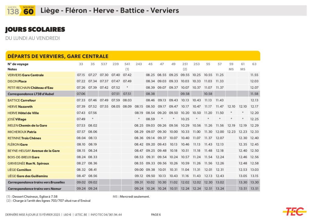Click the TEC logo in the footer

tap(294, 211)
